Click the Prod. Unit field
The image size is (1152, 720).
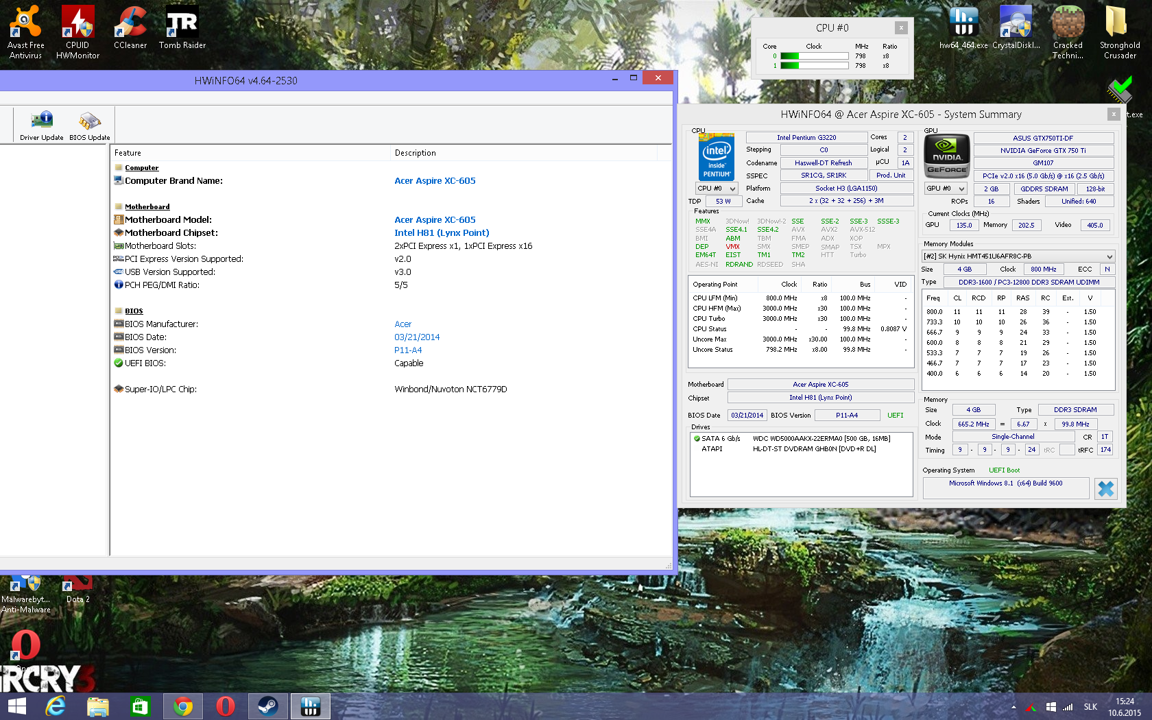click(x=891, y=176)
